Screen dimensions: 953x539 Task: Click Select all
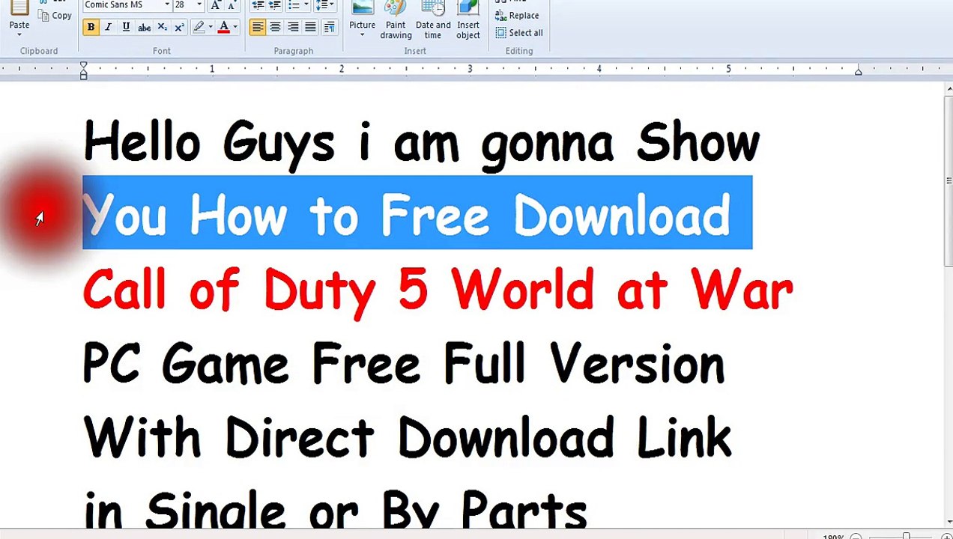coord(519,33)
